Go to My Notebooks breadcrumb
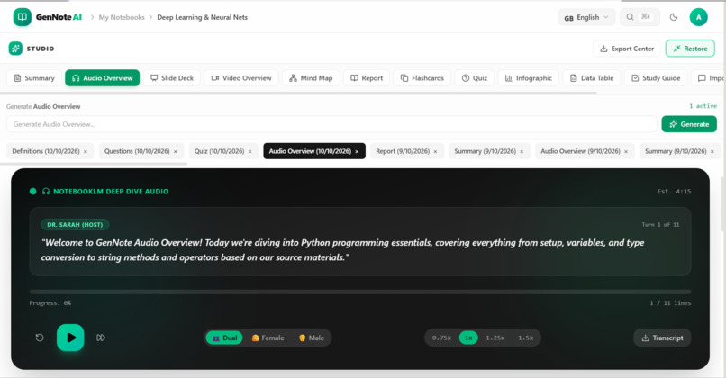The image size is (726, 378). click(122, 17)
